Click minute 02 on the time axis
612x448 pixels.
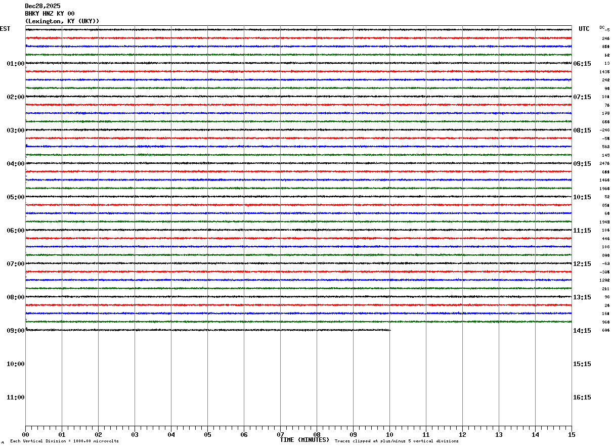(98, 434)
